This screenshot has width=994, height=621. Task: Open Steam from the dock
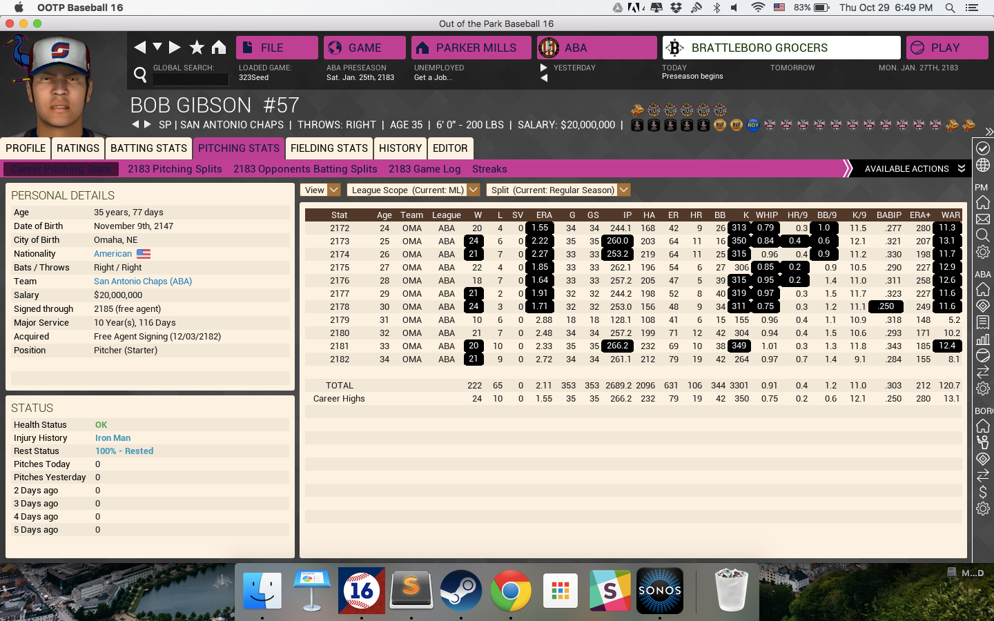(x=460, y=591)
